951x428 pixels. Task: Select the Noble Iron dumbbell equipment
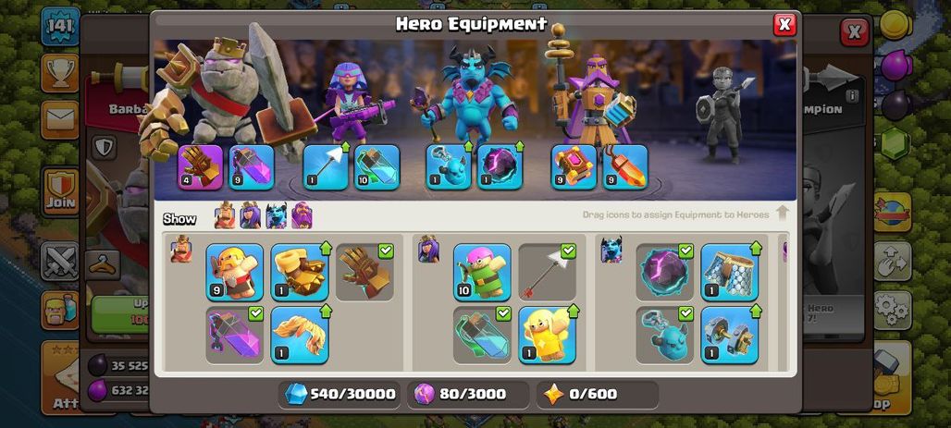tap(730, 335)
